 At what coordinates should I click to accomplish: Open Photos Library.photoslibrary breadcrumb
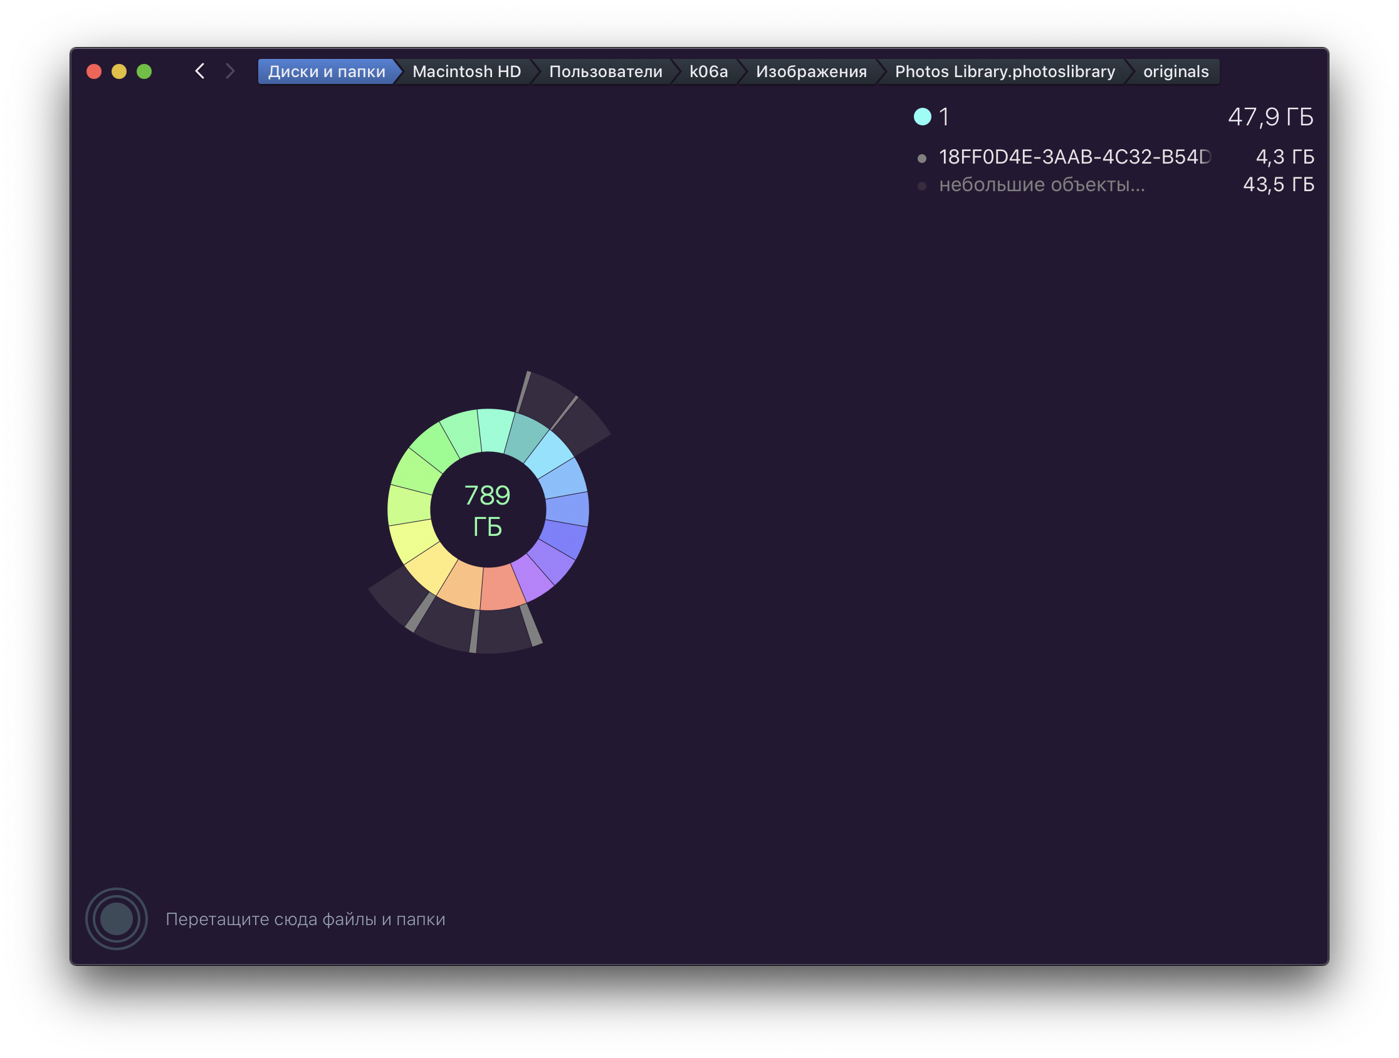click(1004, 71)
